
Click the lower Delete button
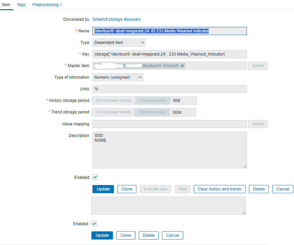click(x=149, y=235)
